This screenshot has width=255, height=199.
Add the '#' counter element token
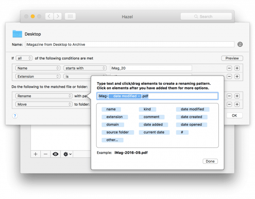[x=182, y=132]
